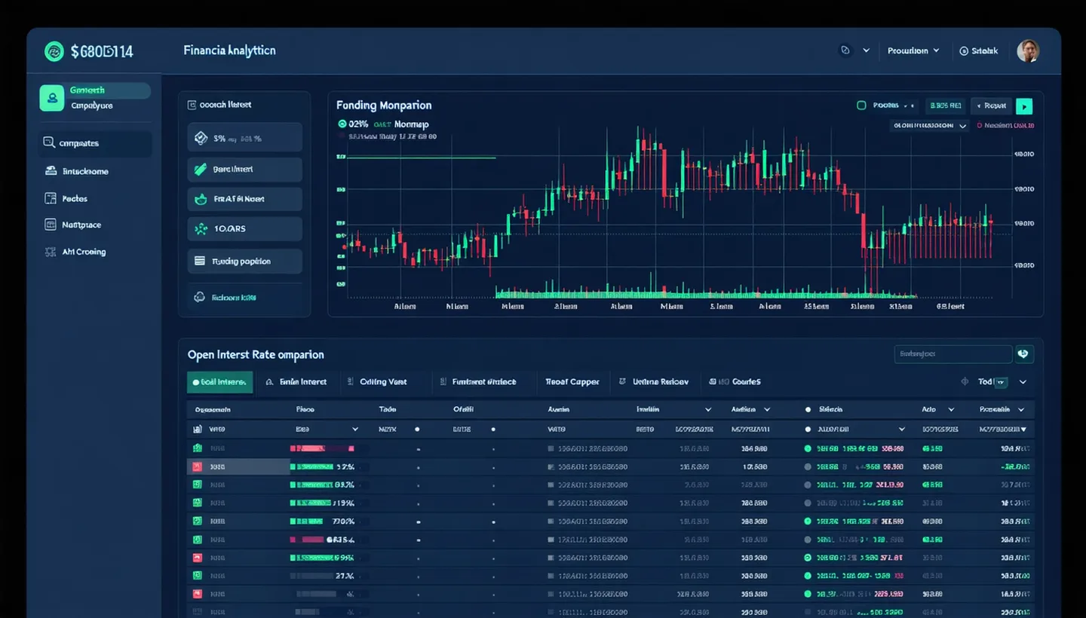Click the icon beside Bintackoome in the sidebar
1086x618 pixels.
[51, 171]
